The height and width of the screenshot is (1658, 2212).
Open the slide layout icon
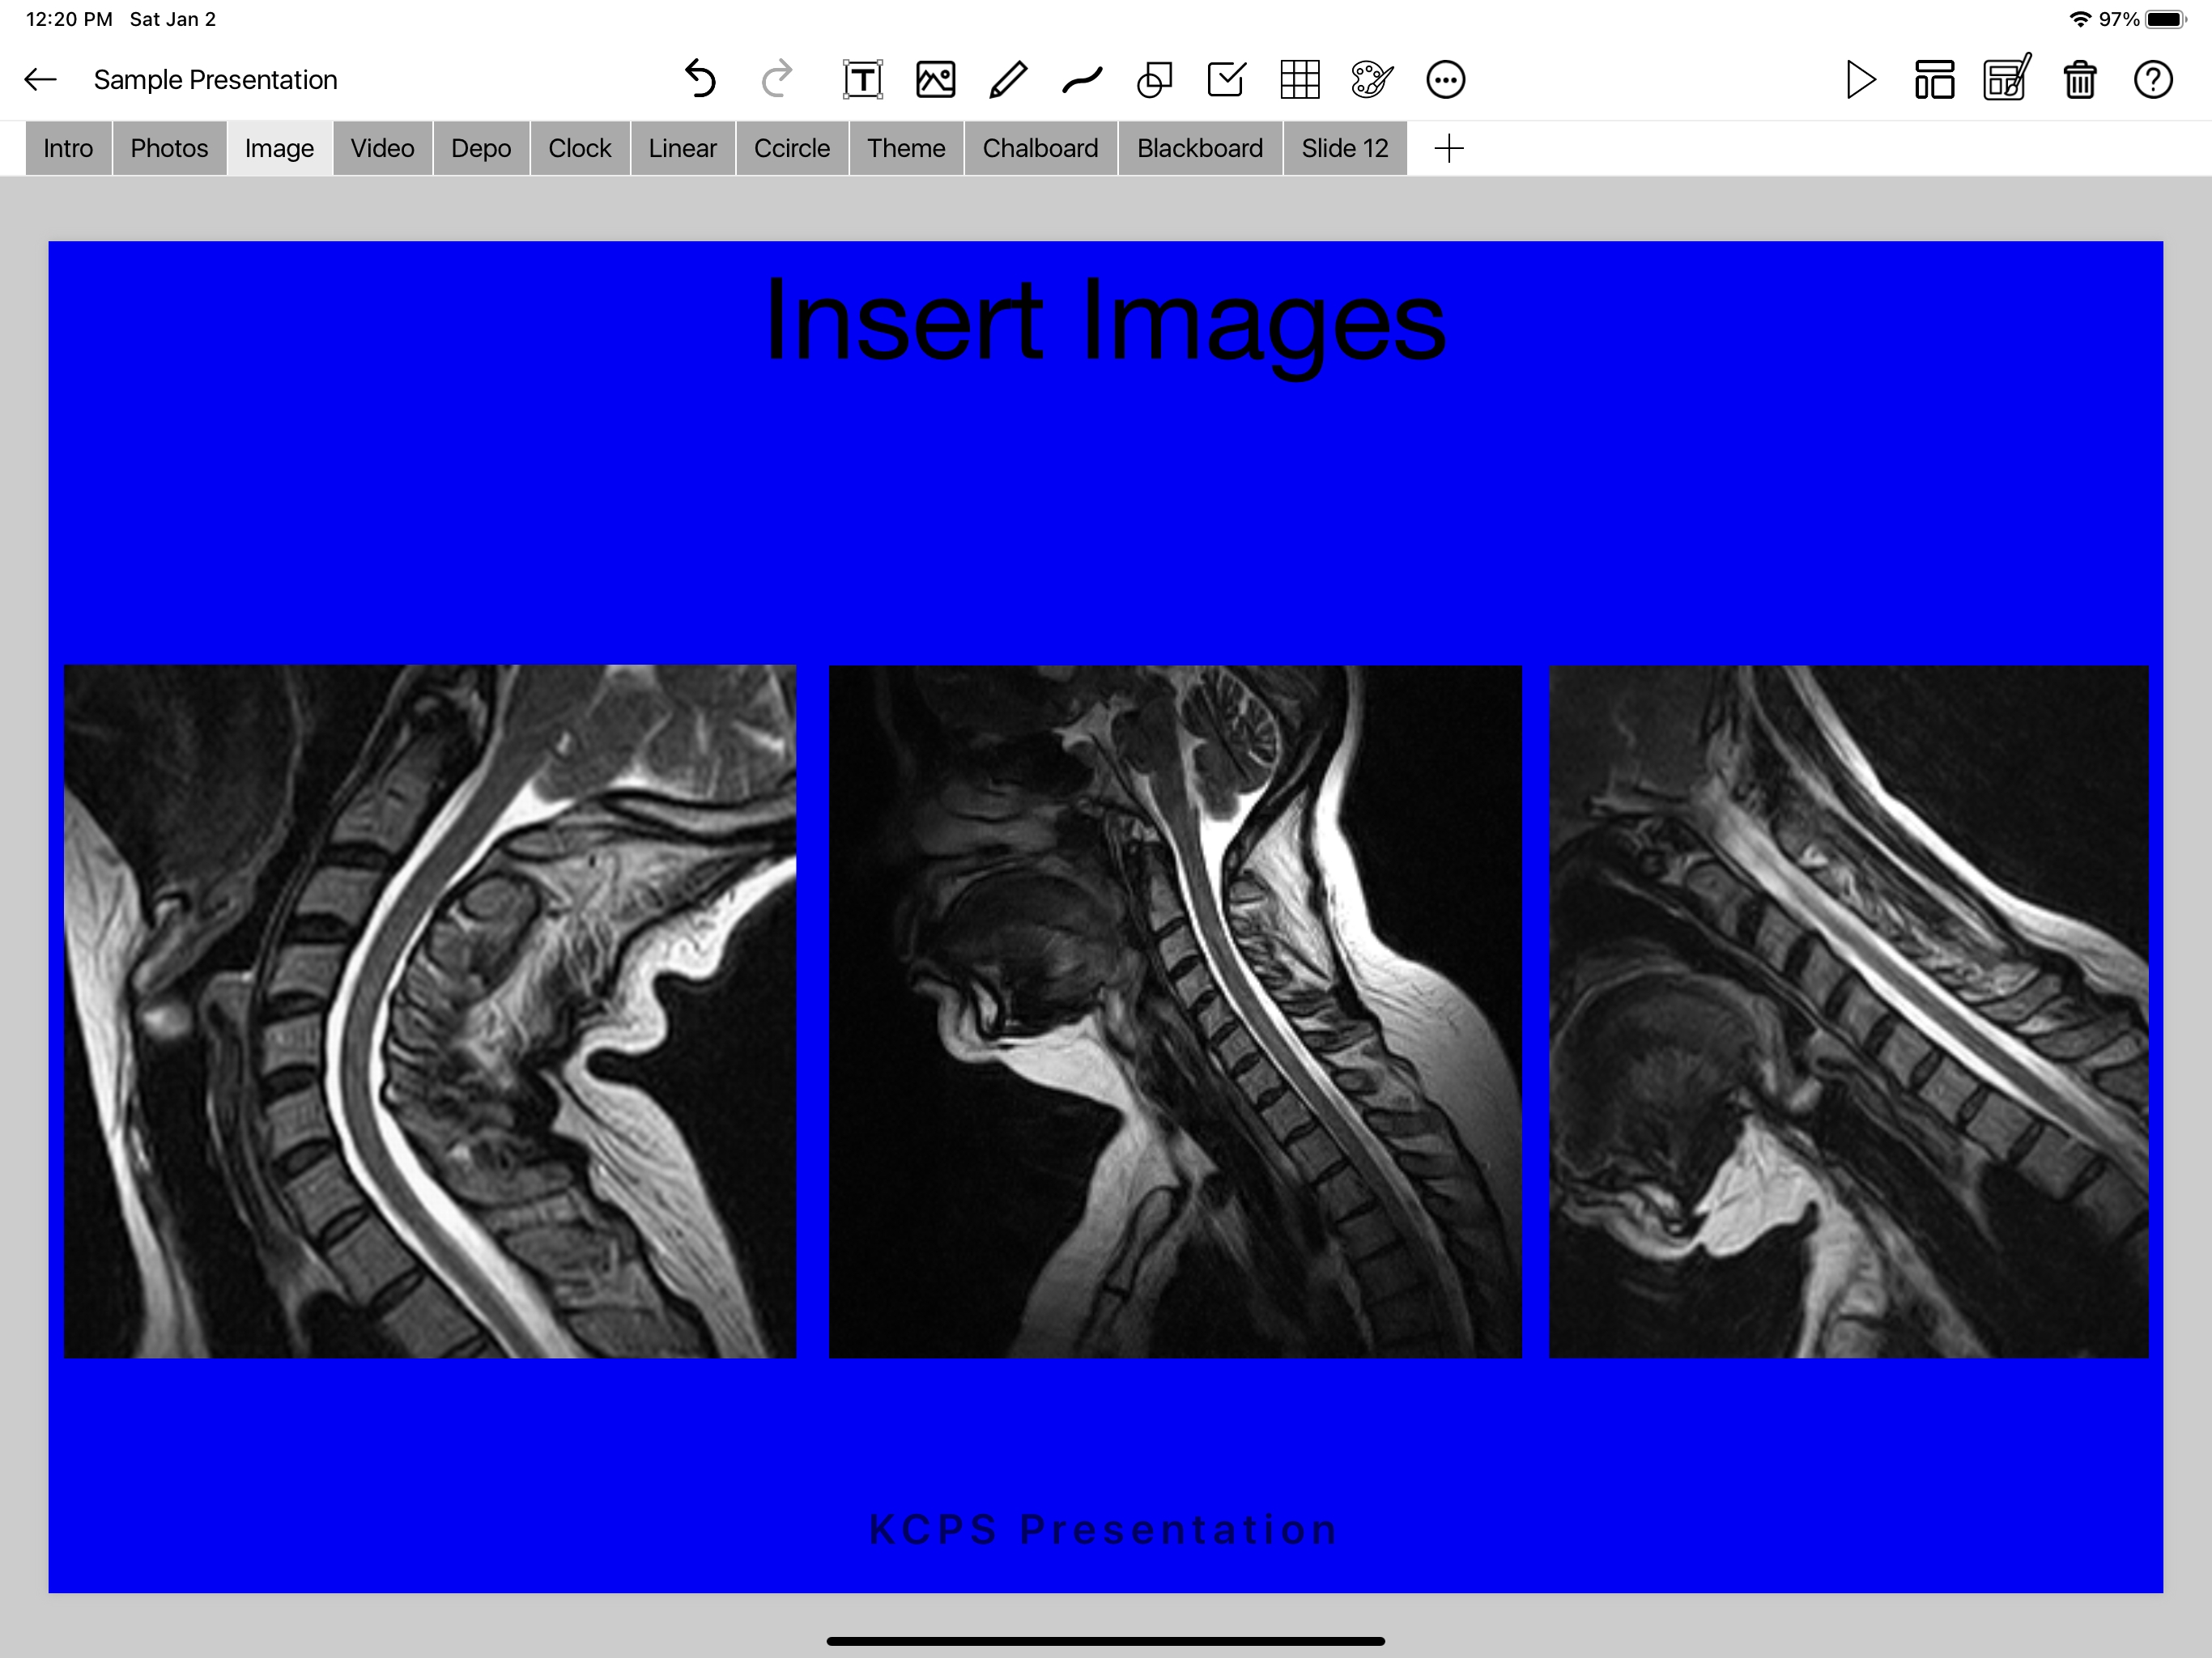click(1934, 80)
